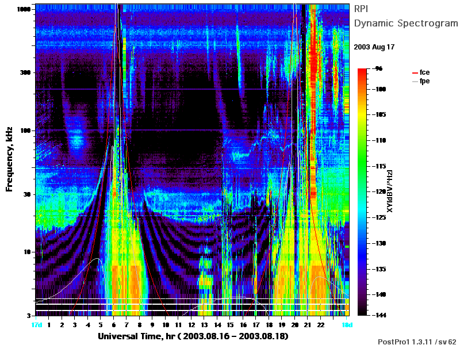Click the red fce legend line marker
Viewport: 460px width, 345px height.
[415, 73]
